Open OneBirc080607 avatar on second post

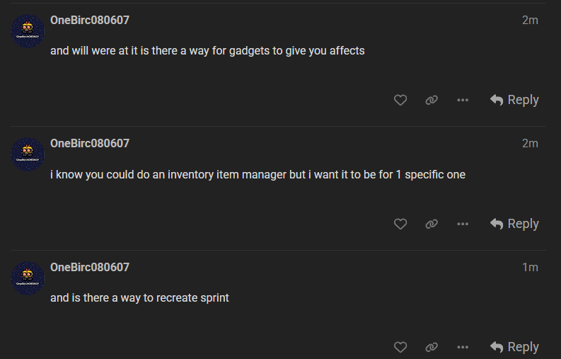[28, 154]
